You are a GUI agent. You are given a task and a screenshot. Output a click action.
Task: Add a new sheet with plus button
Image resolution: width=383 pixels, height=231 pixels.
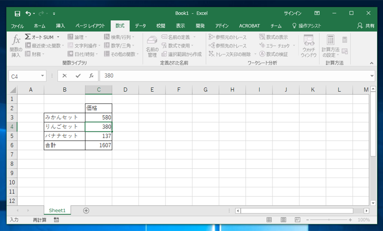point(86,210)
